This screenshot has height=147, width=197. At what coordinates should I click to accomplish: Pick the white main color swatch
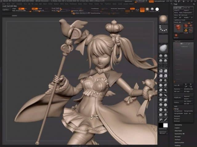coord(165,125)
